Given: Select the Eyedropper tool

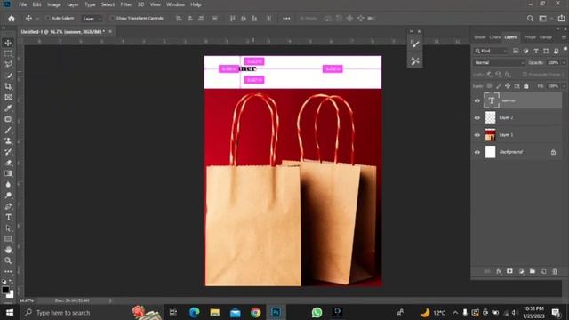Looking at the screenshot, I should click(x=8, y=108).
